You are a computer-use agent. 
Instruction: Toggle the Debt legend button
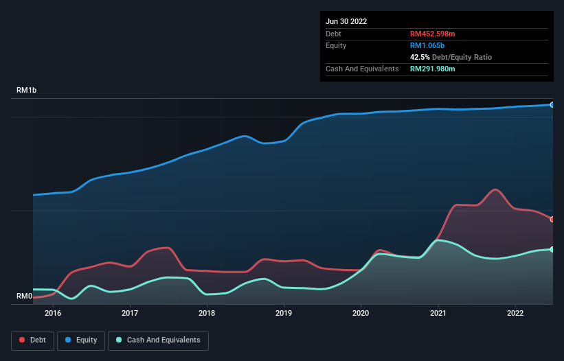click(x=32, y=340)
